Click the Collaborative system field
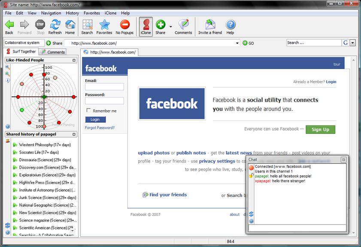This screenshot has width=361, height=247. coord(24,43)
